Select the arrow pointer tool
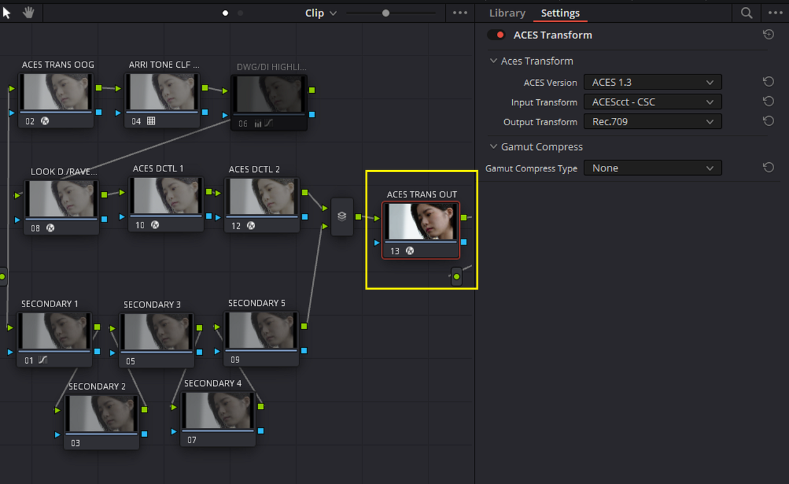789x484 pixels. 7,12
